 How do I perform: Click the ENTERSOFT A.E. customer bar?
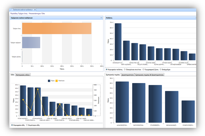click(x=118, y=42)
